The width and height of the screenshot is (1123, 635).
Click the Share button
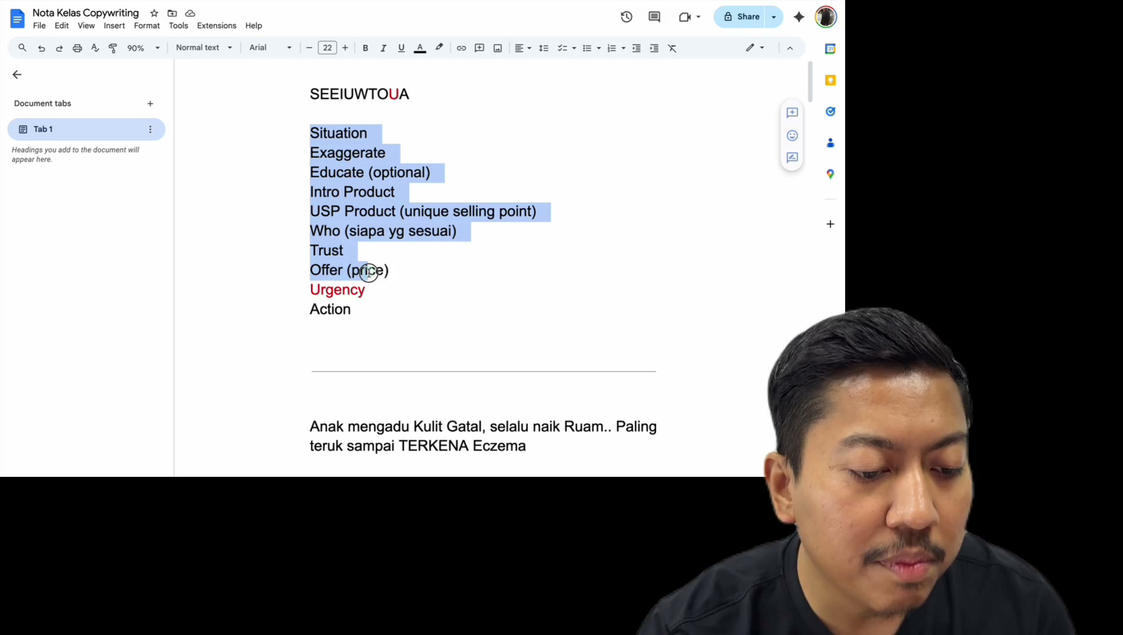(740, 16)
